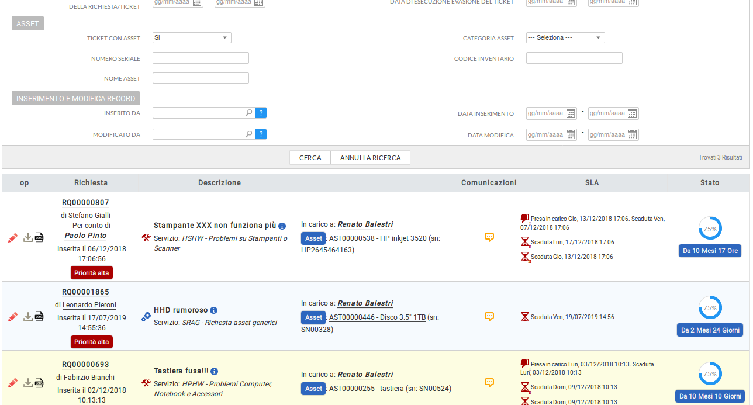Focus the Numero seriale input field
Image resolution: width=753 pixels, height=405 pixels.
pos(201,58)
